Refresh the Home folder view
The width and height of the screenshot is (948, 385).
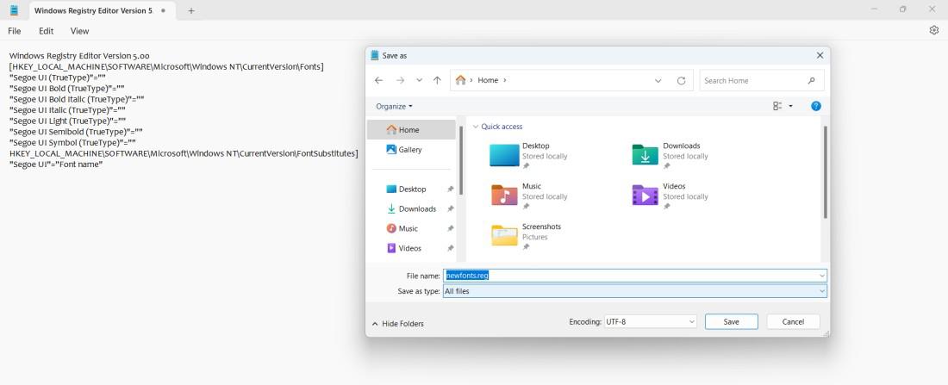pos(682,80)
